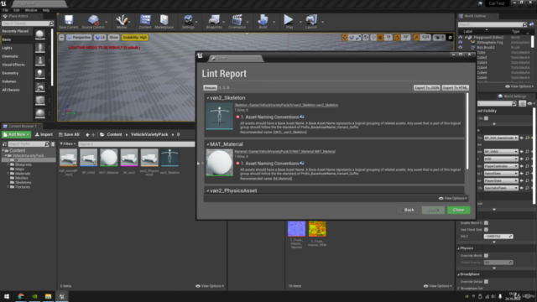This screenshot has height=302, width=537.
Task: Toggle grid snapping in the viewport toolbar
Action: (380, 37)
